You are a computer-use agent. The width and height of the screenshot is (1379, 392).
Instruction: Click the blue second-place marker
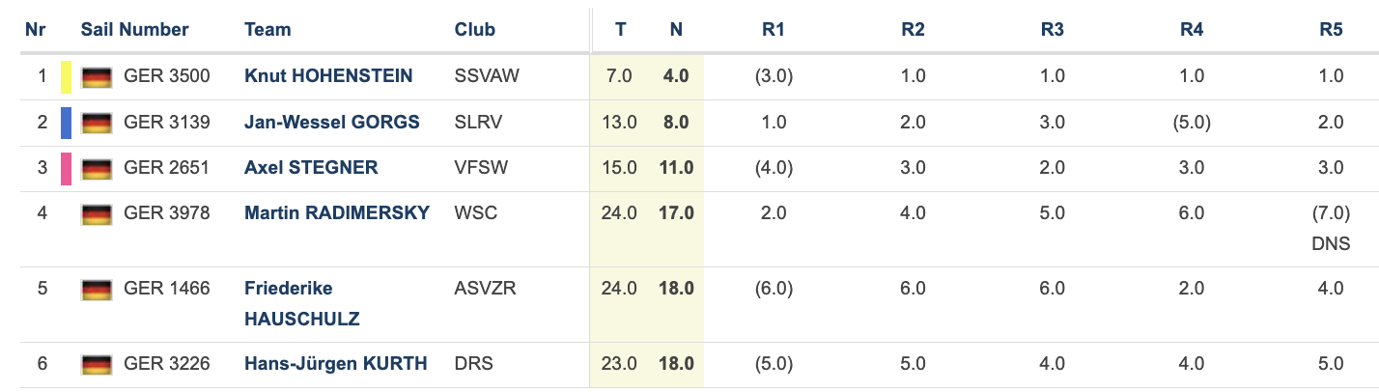[x=66, y=123]
